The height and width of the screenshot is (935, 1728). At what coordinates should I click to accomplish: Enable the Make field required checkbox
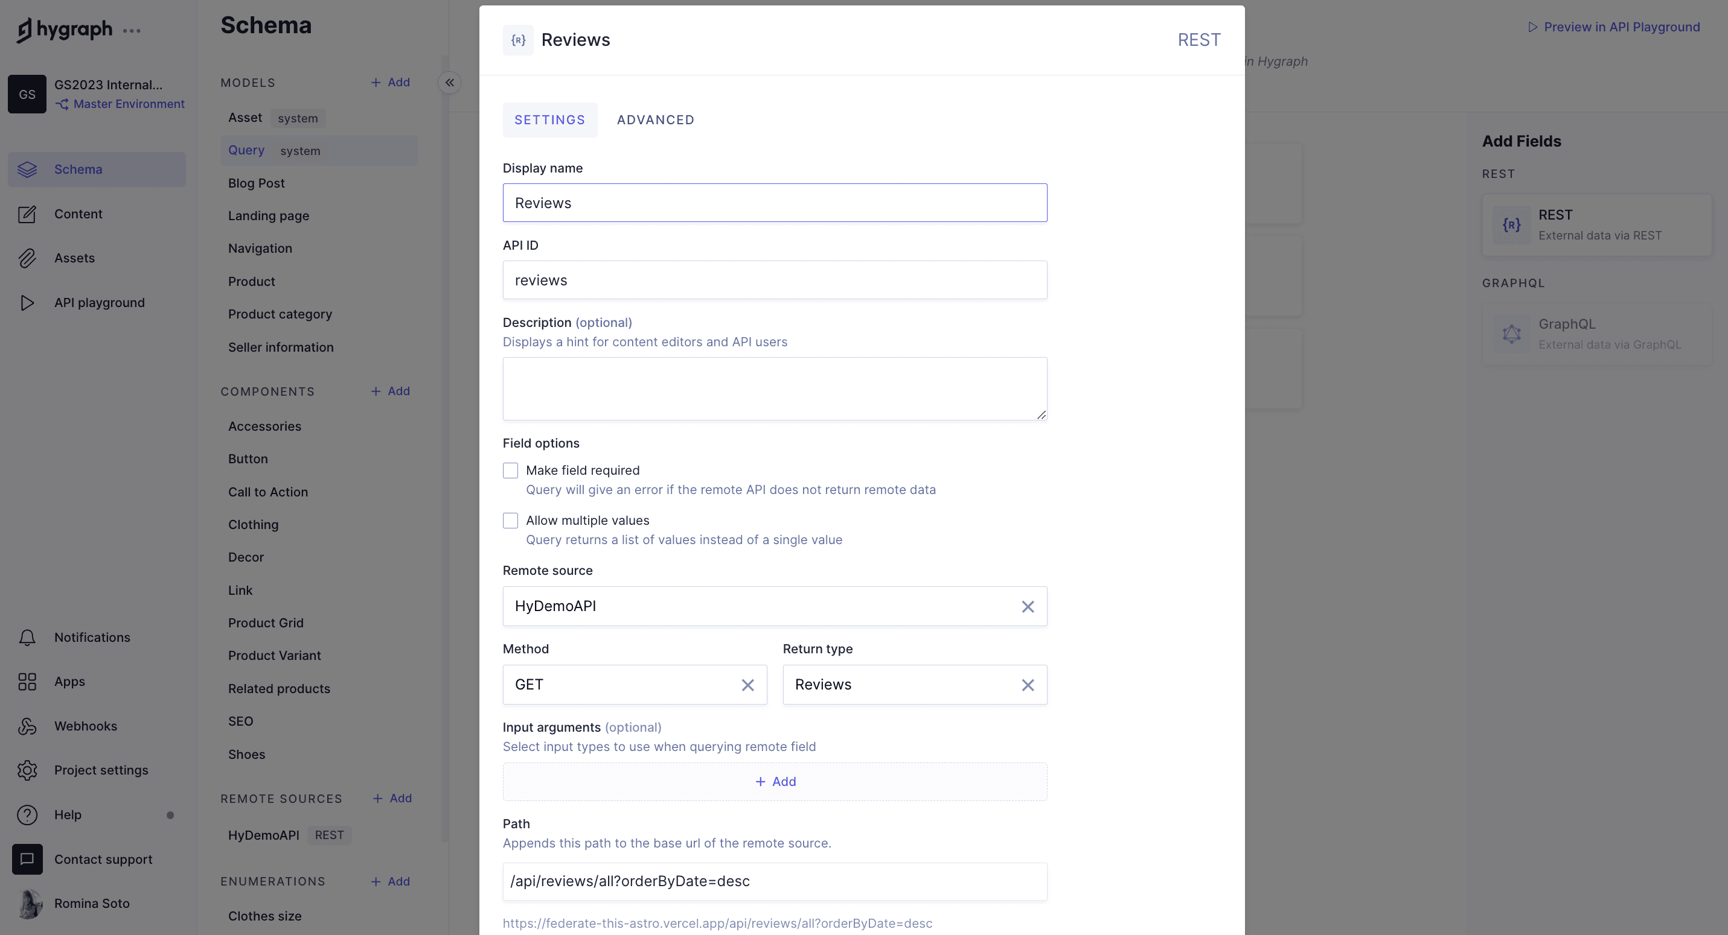[510, 471]
